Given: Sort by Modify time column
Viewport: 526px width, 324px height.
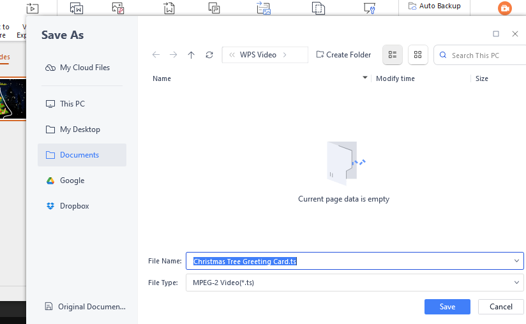Looking at the screenshot, I should coord(395,78).
